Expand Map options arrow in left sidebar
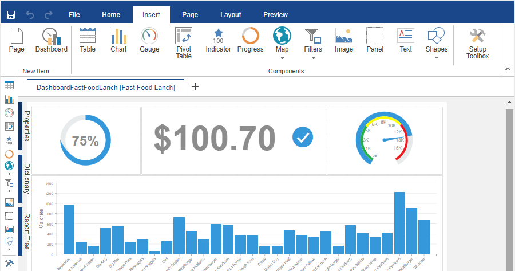The width and height of the screenshot is (515, 271). click(x=9, y=174)
